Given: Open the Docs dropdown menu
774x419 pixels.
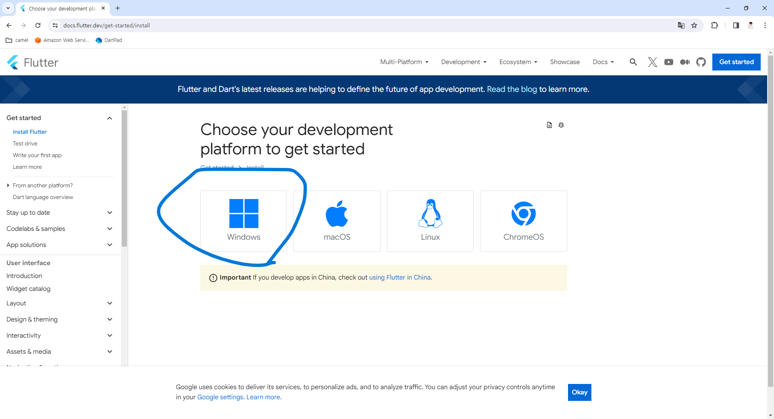Looking at the screenshot, I should click(603, 62).
